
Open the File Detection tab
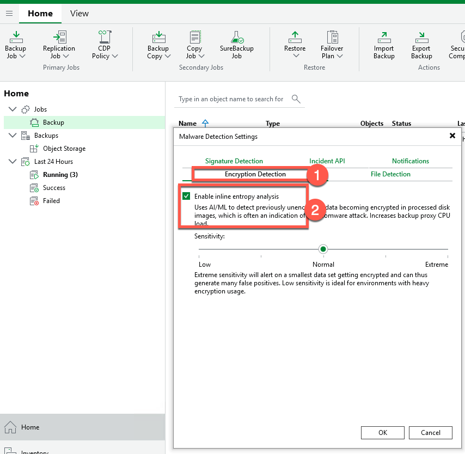tap(390, 174)
